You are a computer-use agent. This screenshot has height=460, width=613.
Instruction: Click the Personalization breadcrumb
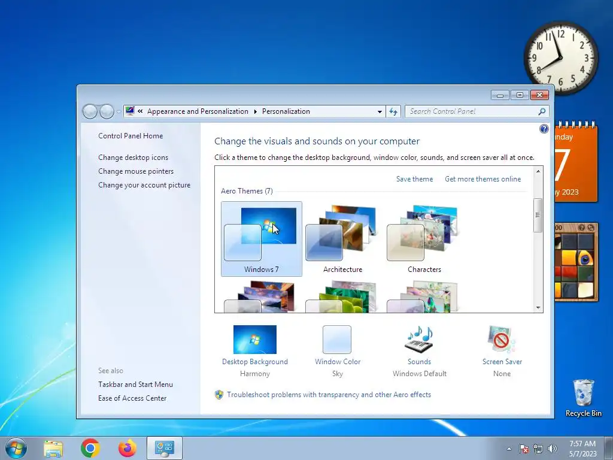[x=286, y=111]
